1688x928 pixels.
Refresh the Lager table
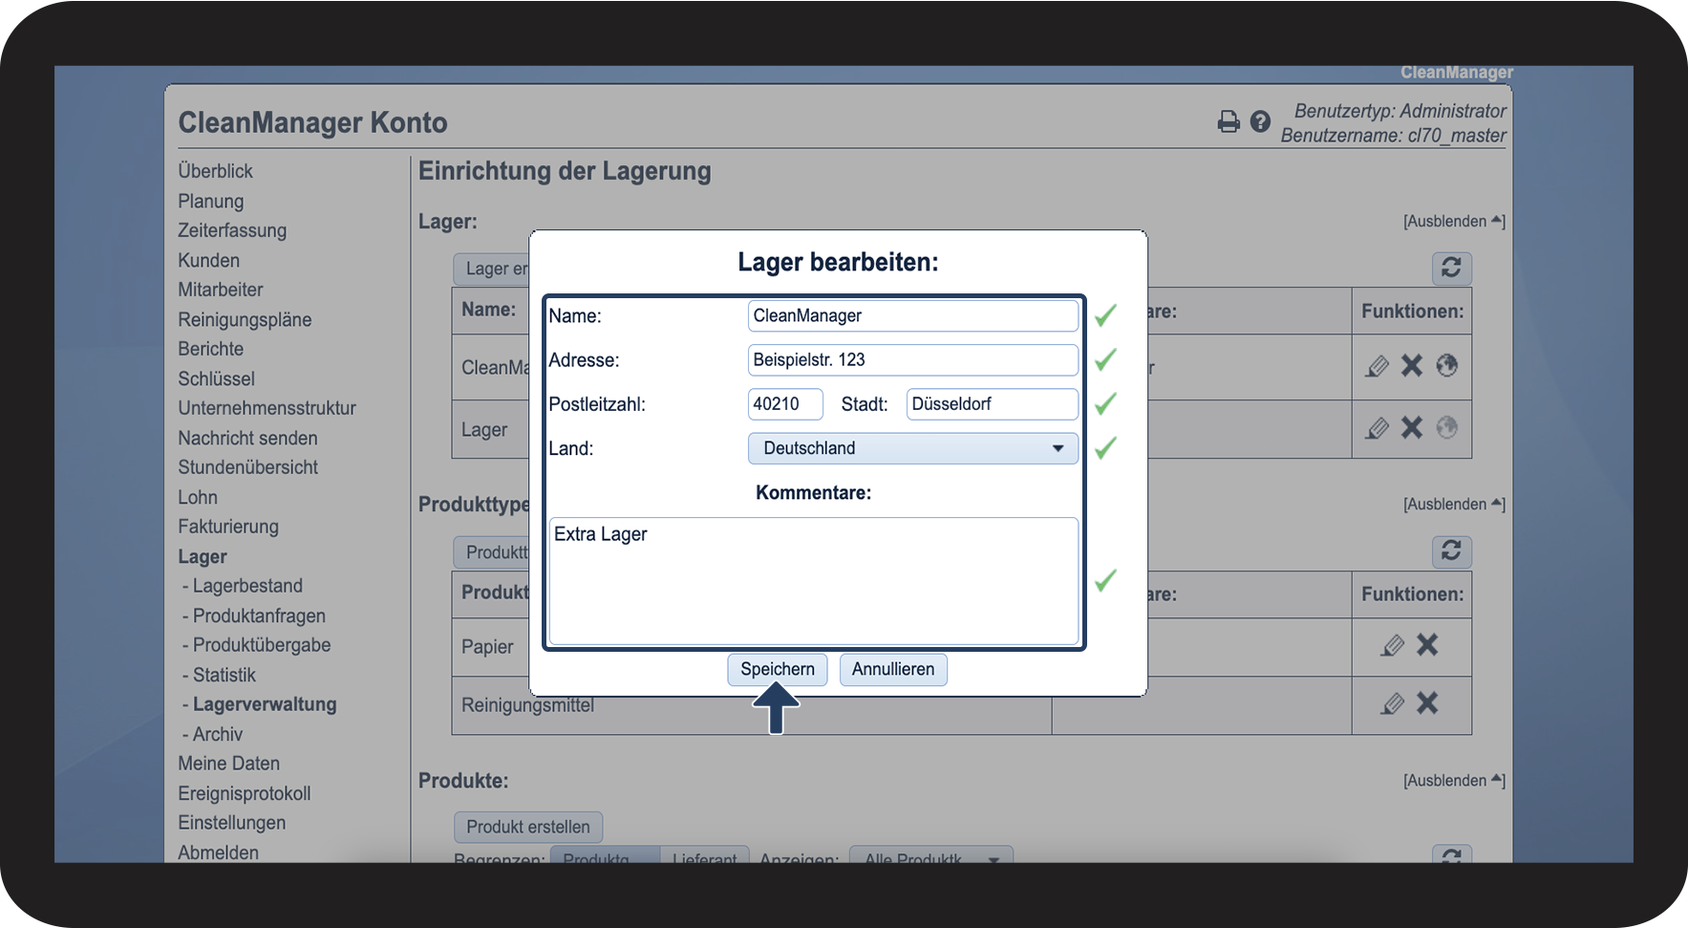(1451, 268)
